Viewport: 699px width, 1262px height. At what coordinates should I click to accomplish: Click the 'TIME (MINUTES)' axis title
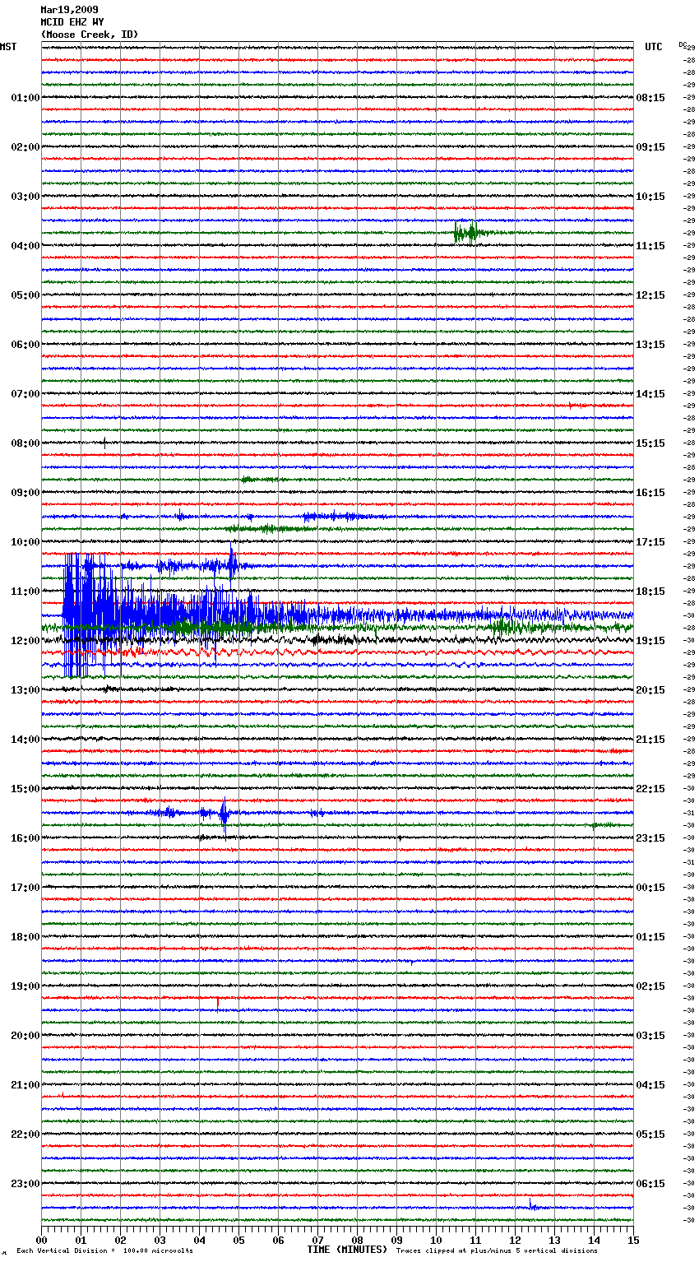pos(347,1250)
